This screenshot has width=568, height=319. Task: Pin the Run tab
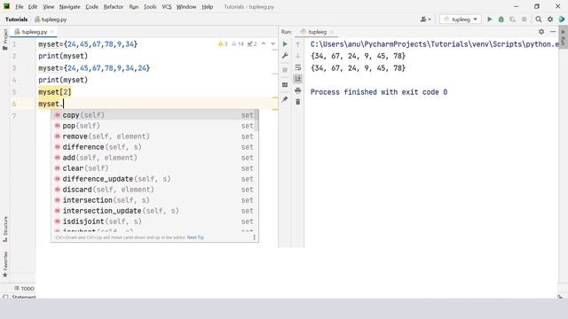click(x=285, y=99)
